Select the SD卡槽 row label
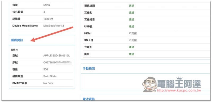212x102 pixels. coord(89,40)
